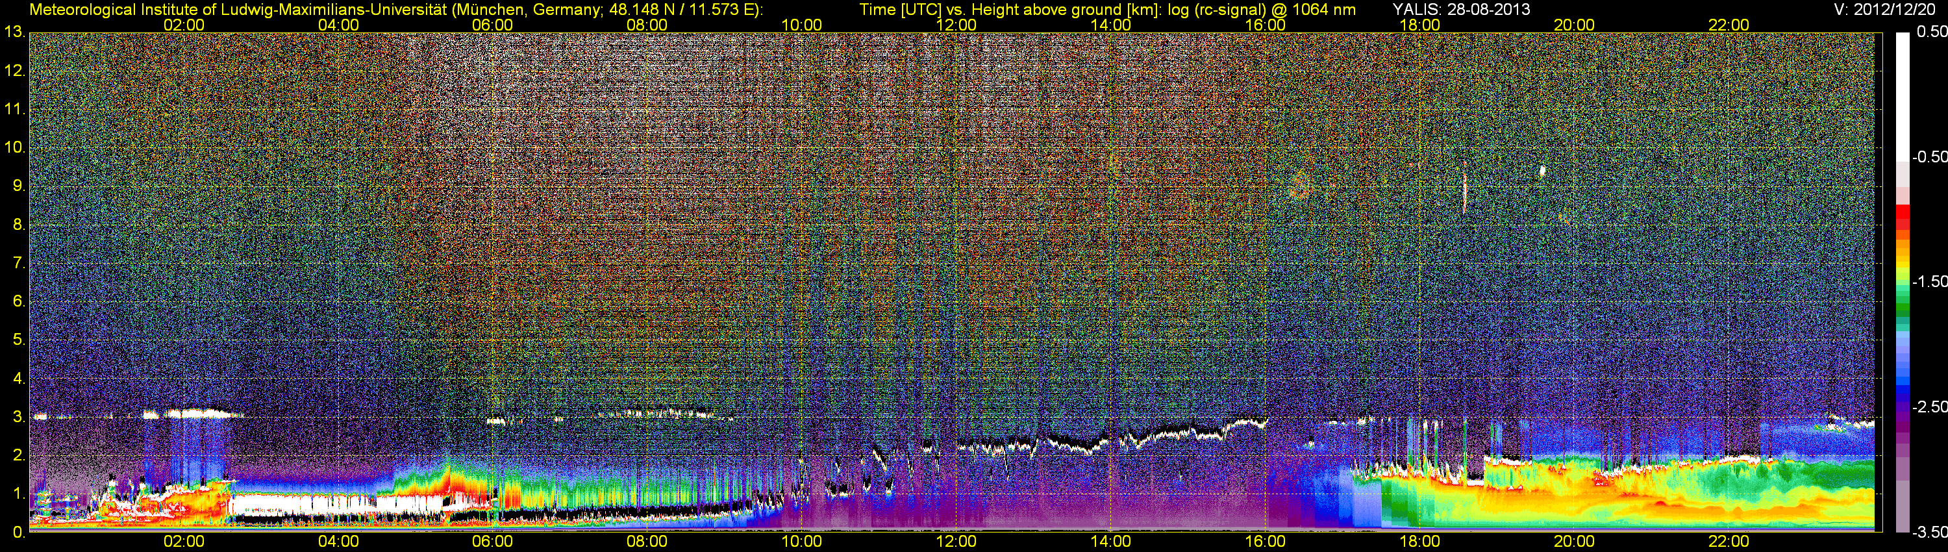
Task: Click the 18:00 label on the top time axis
Action: (x=1419, y=25)
